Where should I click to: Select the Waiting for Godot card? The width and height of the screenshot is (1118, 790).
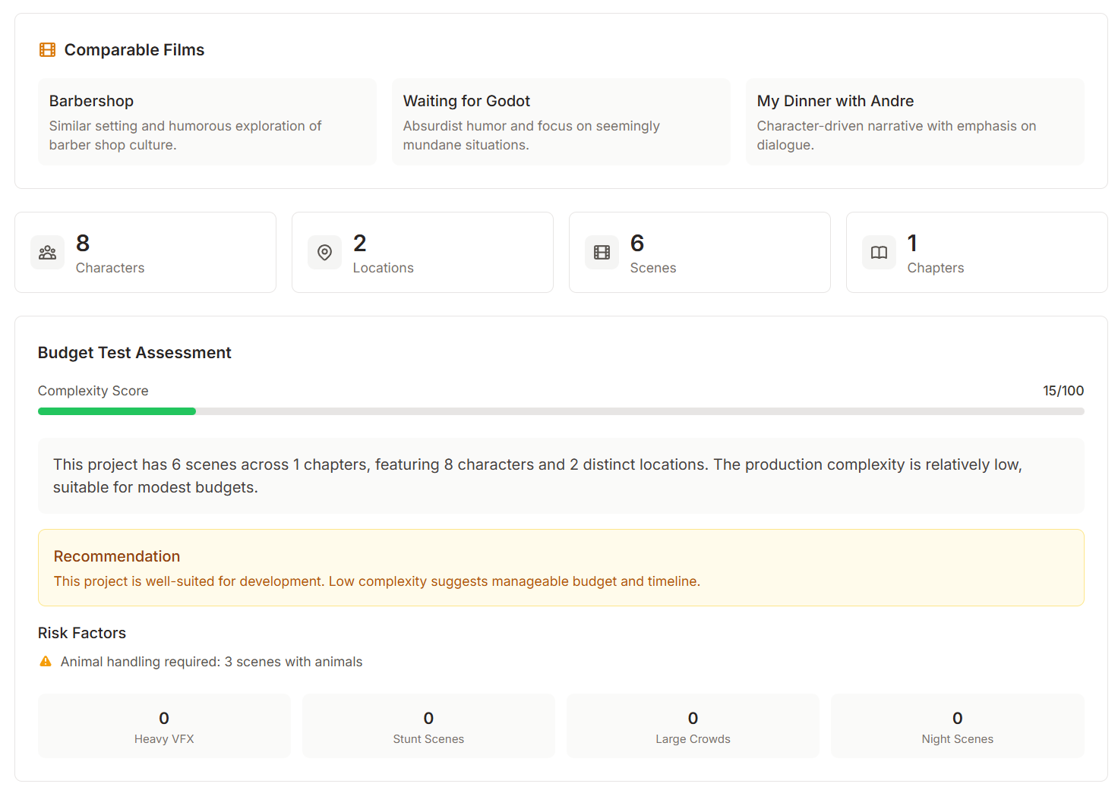[561, 121]
